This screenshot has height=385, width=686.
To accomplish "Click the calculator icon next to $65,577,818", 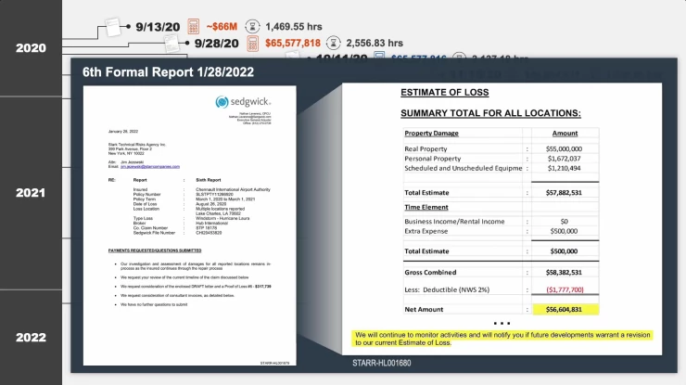I will click(251, 43).
